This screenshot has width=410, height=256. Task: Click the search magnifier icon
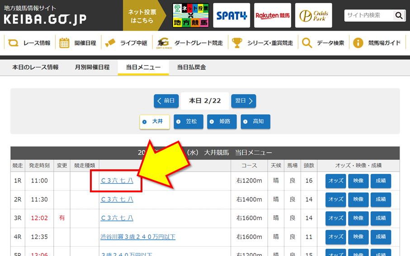(x=399, y=15)
